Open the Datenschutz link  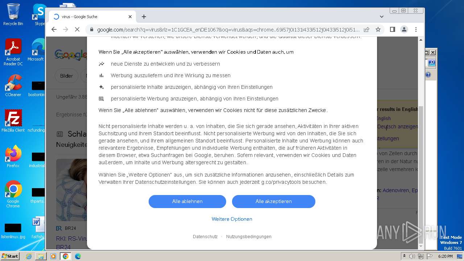(205, 237)
